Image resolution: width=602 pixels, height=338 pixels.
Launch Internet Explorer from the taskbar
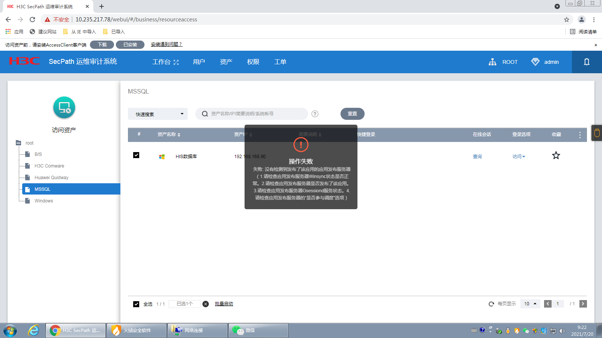coord(33,330)
